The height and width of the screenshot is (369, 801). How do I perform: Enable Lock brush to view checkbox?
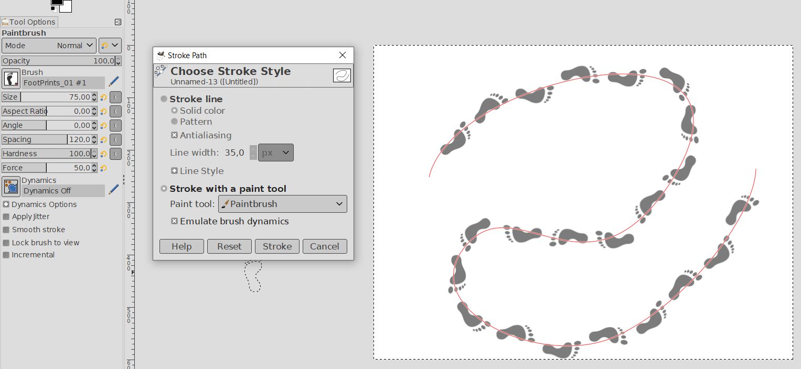6,243
